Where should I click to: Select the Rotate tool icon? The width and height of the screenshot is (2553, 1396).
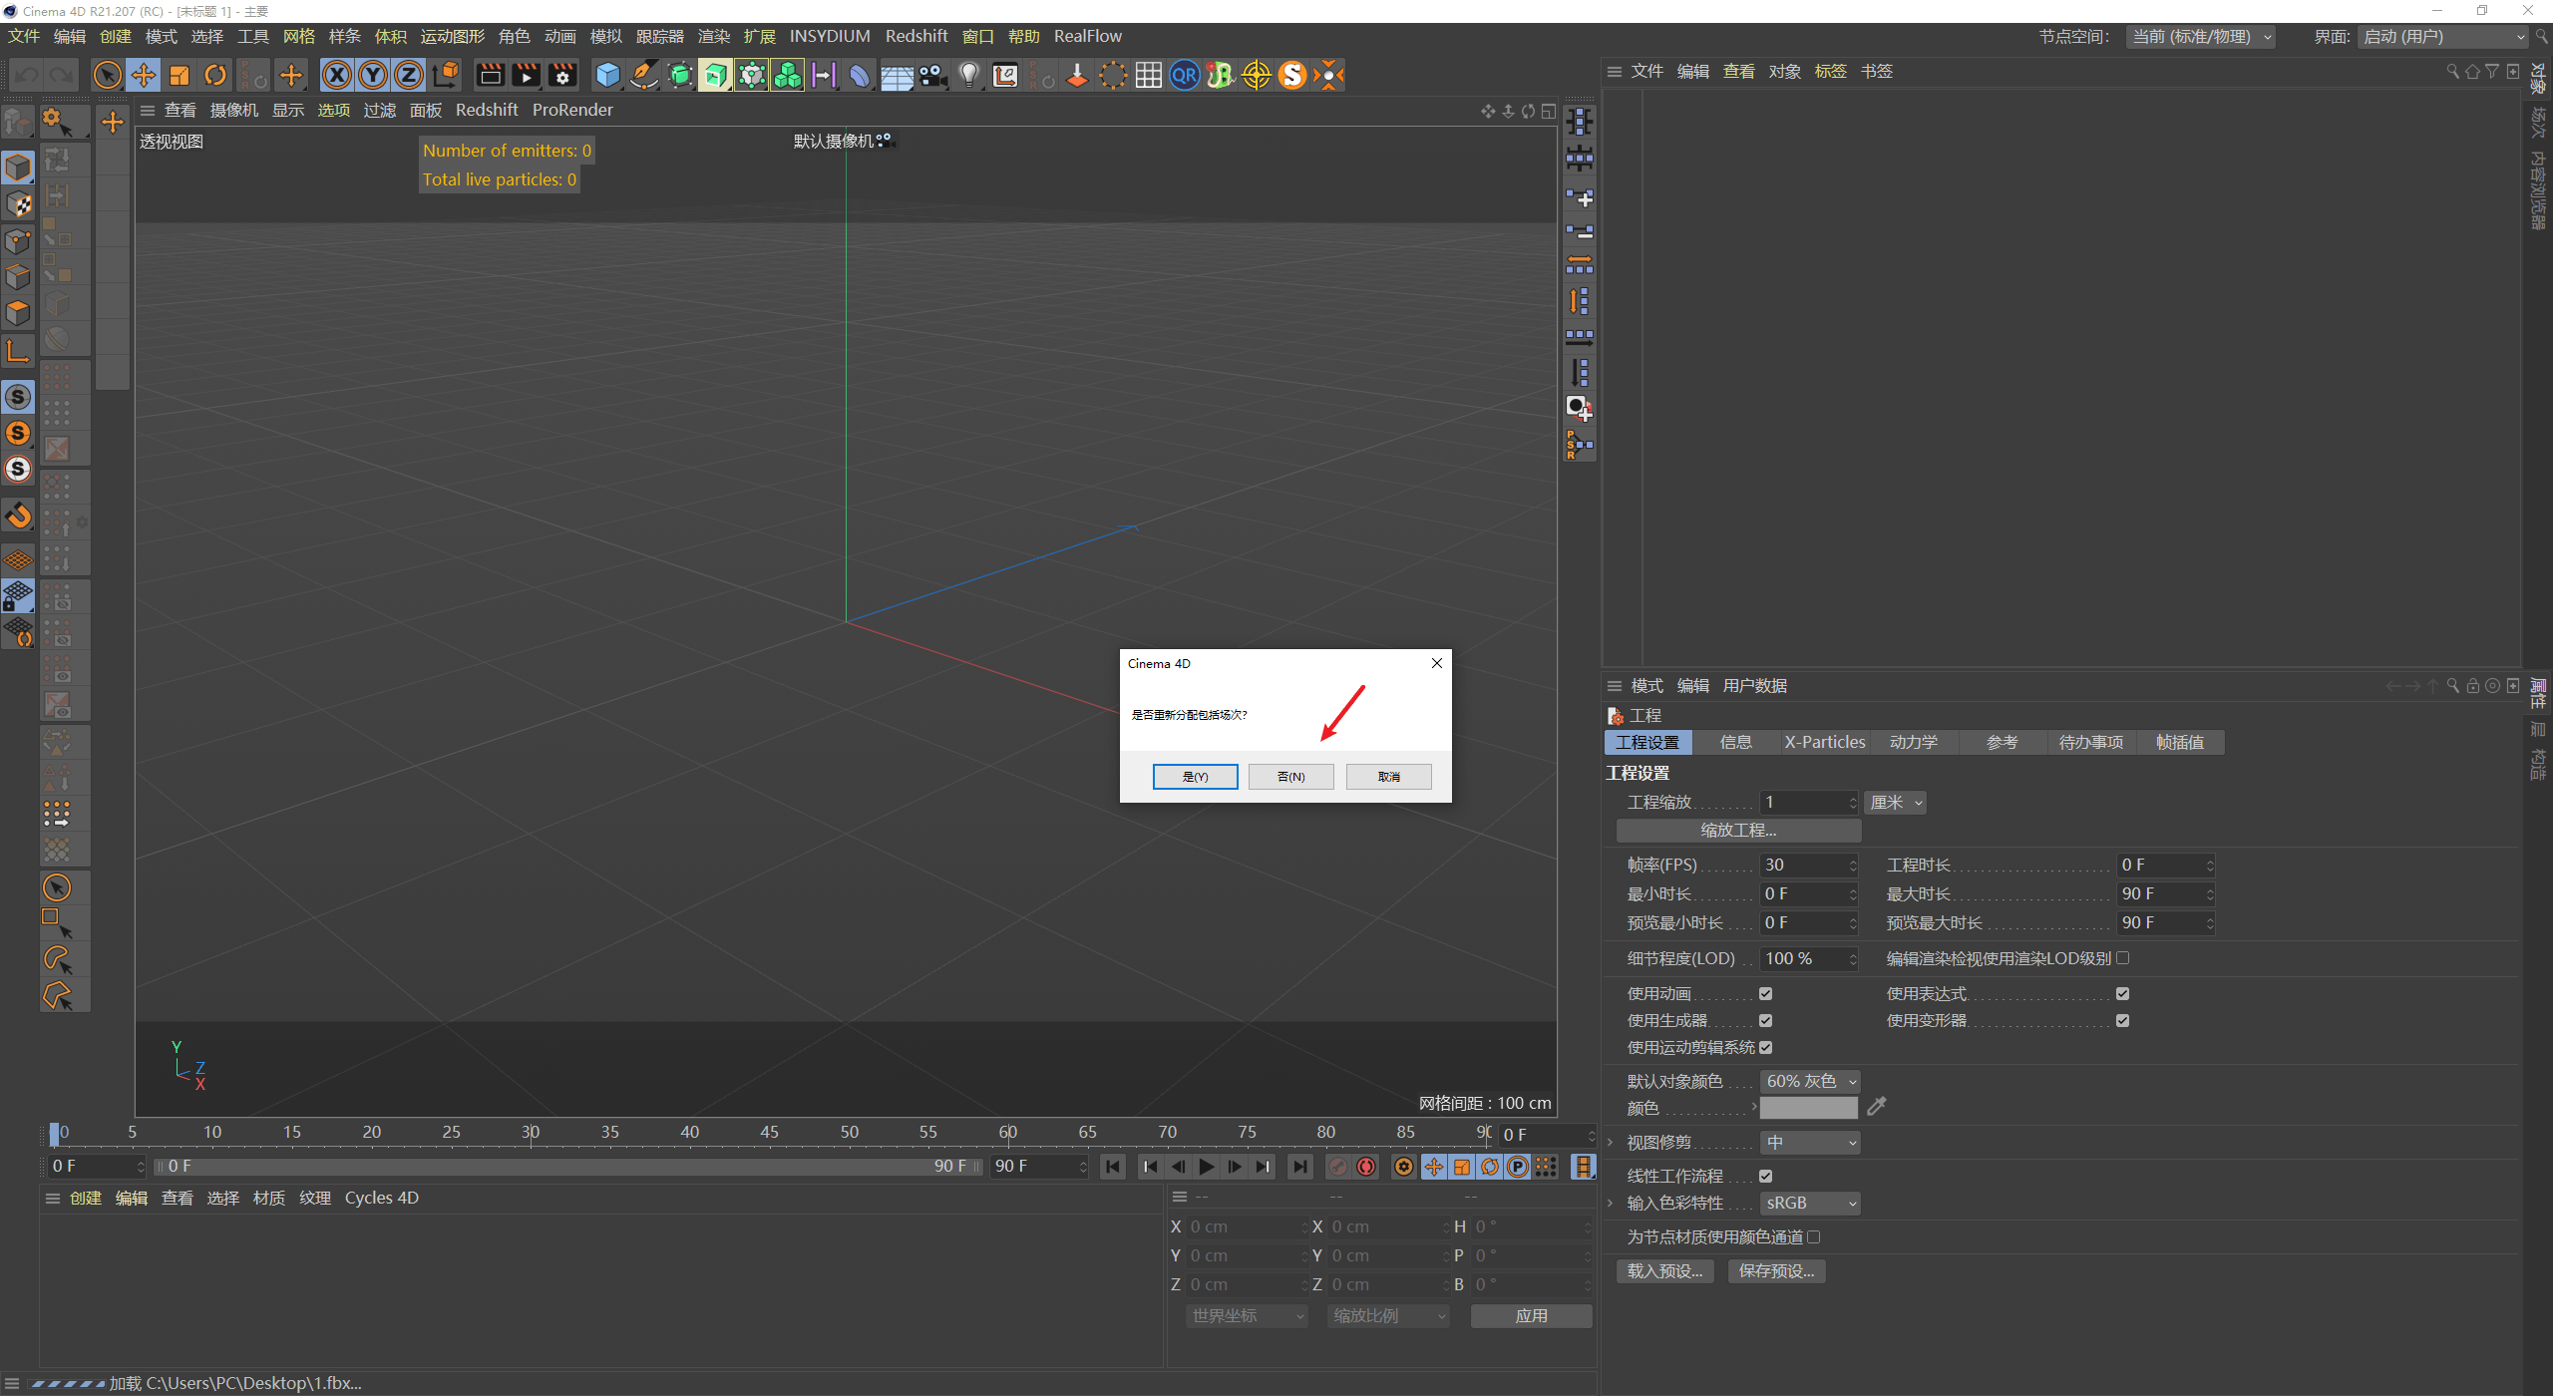pos(215,75)
